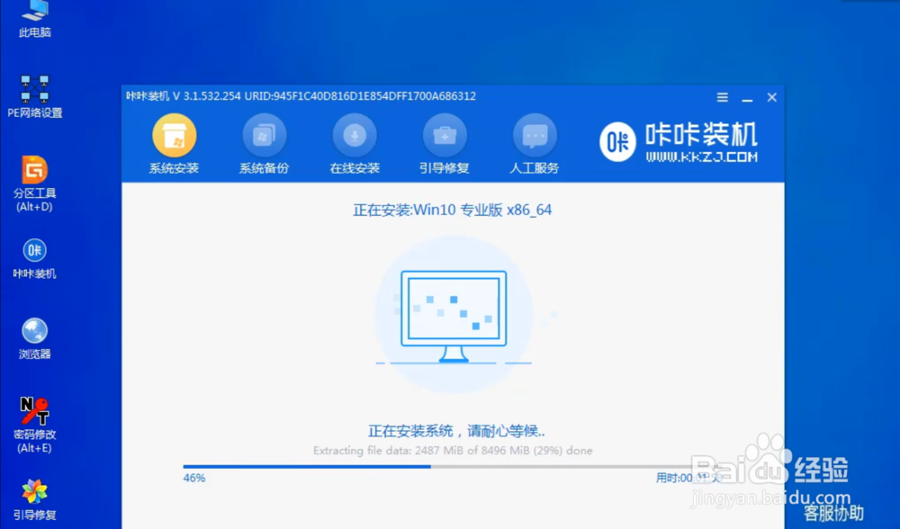Viewport: 900px width, 529px height.
Task: Open the 咔咔装机 desktop shortcut
Action: tap(34, 259)
